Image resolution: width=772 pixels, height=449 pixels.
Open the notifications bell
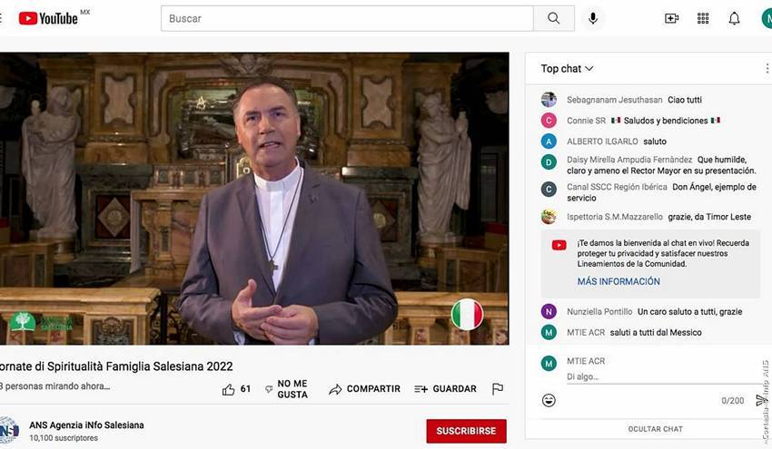pos(734,19)
